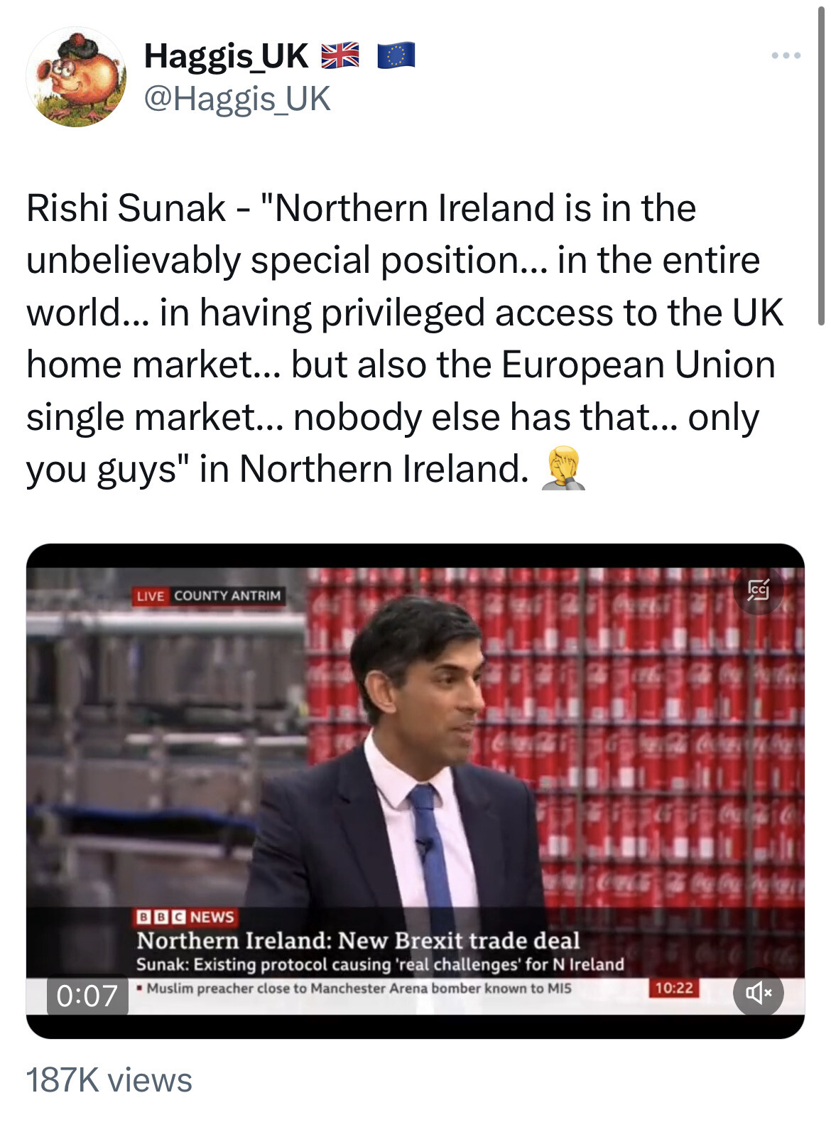Open the @Haggis_UK handle link
The image size is (831, 1142).
(237, 99)
